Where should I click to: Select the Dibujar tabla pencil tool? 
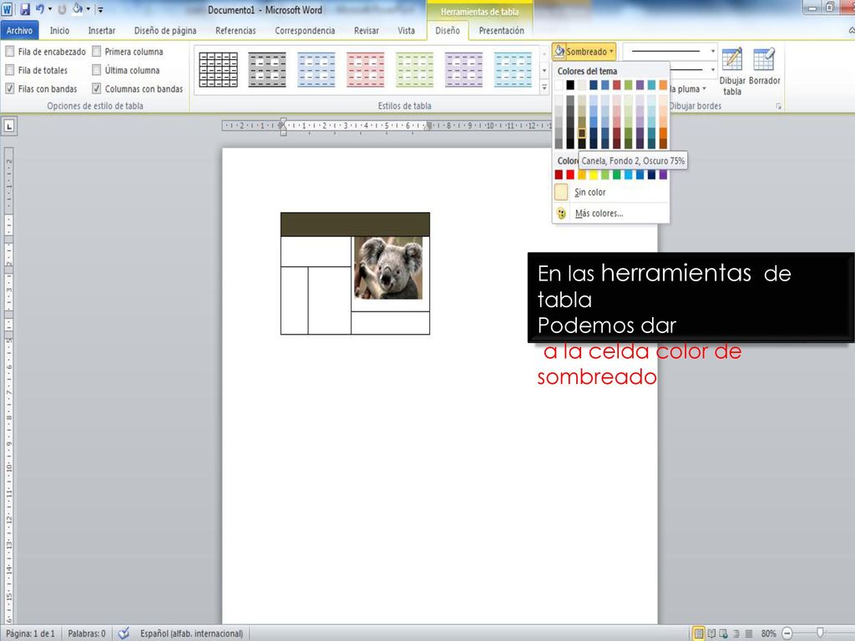(731, 59)
